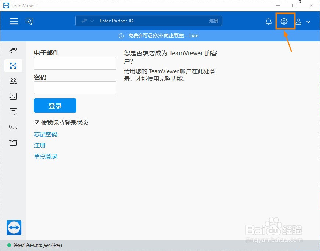320x251 pixels.
Task: Open Remote Control tab in sidebar
Action: click(x=13, y=50)
